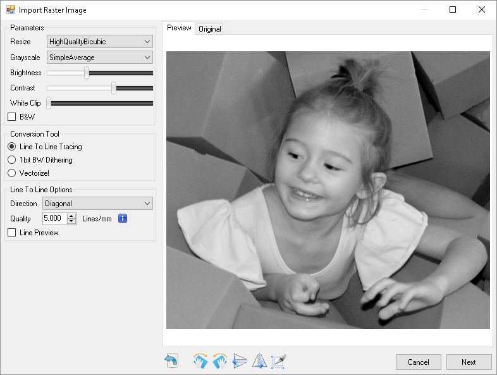This screenshot has width=497, height=375.
Task: Rotate the image clockwise
Action: (200, 361)
